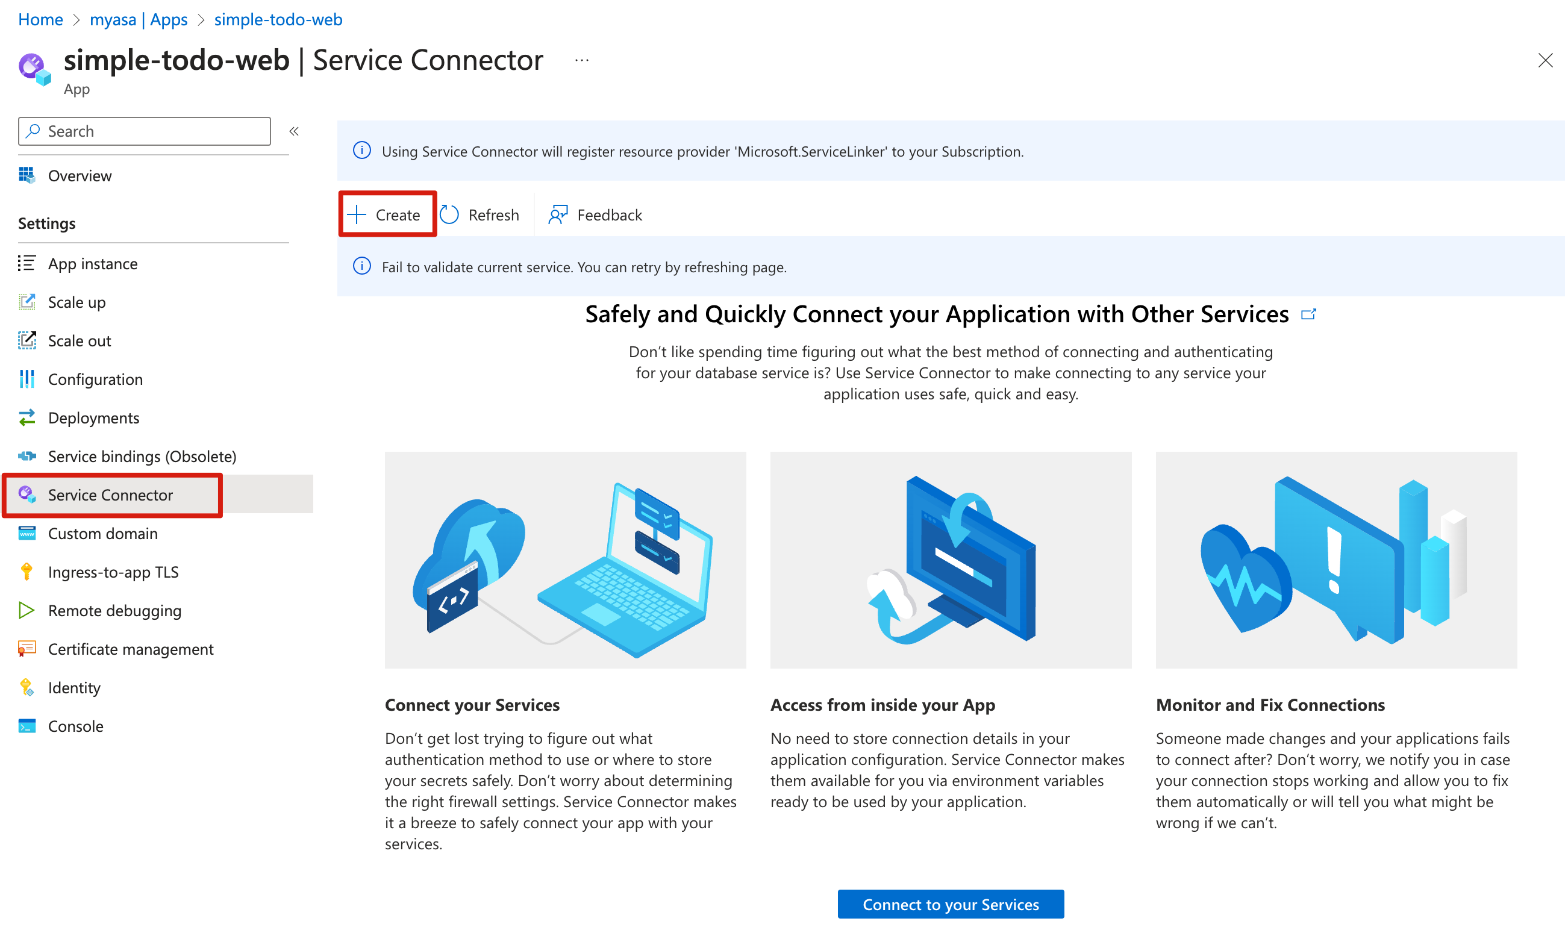Navigate to myasa | Apps breadcrumb
The height and width of the screenshot is (930, 1565).
[139, 19]
